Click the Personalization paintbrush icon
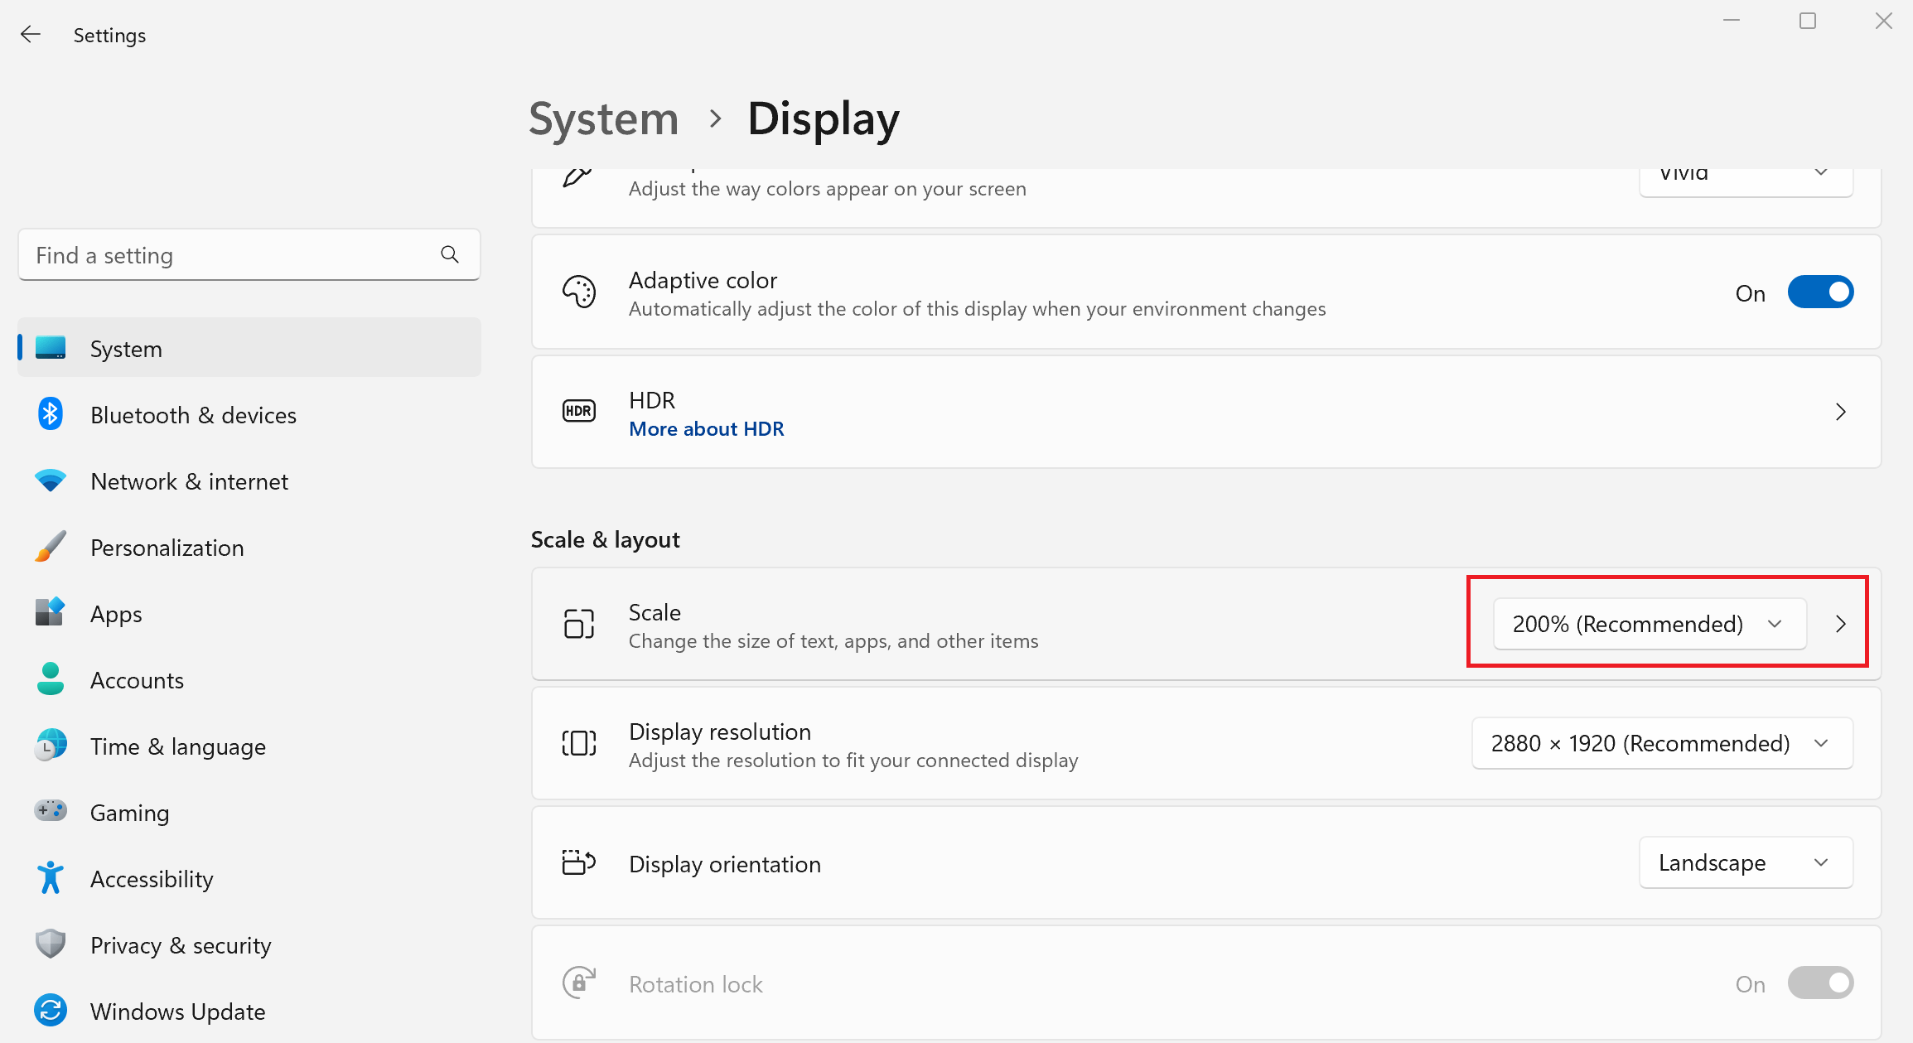The width and height of the screenshot is (1913, 1043). [51, 547]
